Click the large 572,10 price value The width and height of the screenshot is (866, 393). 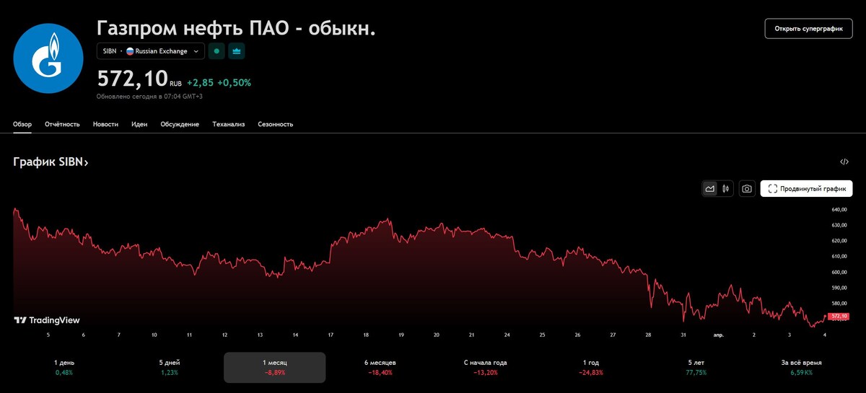click(132, 77)
